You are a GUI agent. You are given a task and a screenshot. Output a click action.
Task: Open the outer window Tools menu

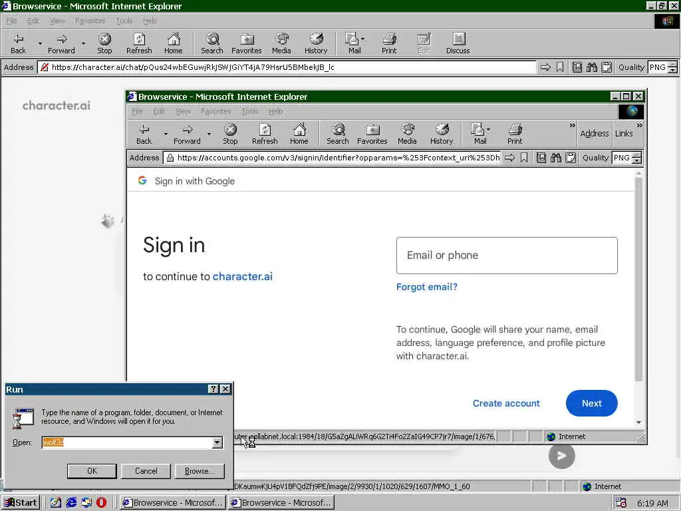pos(124,21)
